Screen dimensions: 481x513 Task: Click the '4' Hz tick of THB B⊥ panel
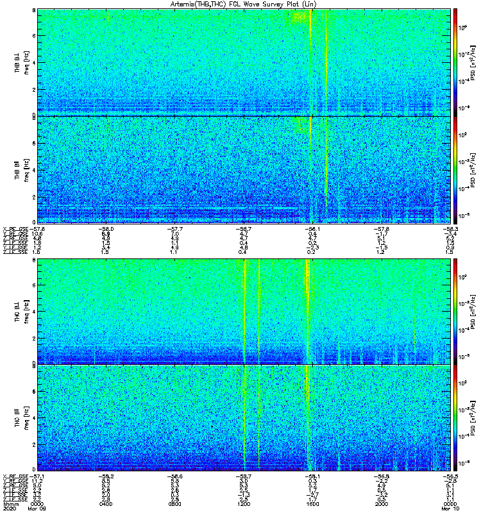34,62
